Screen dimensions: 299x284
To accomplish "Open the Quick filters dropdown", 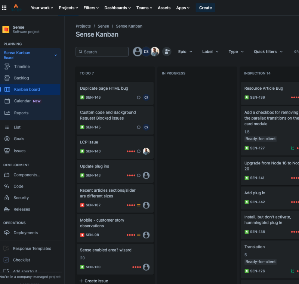I will coord(268,52).
